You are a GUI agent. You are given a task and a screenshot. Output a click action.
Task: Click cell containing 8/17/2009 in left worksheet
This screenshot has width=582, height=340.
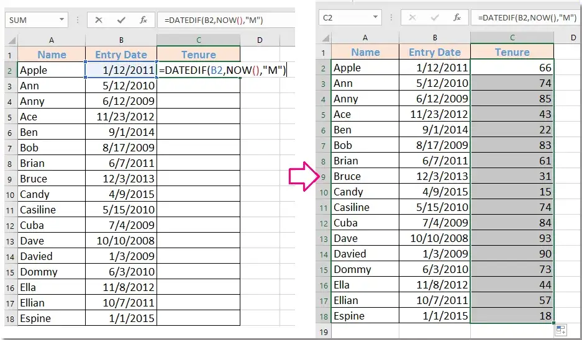click(x=121, y=148)
